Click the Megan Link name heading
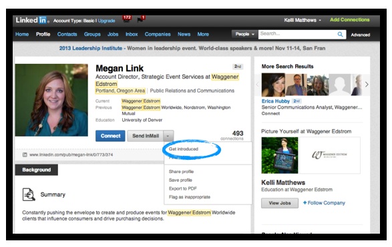 click(x=120, y=69)
